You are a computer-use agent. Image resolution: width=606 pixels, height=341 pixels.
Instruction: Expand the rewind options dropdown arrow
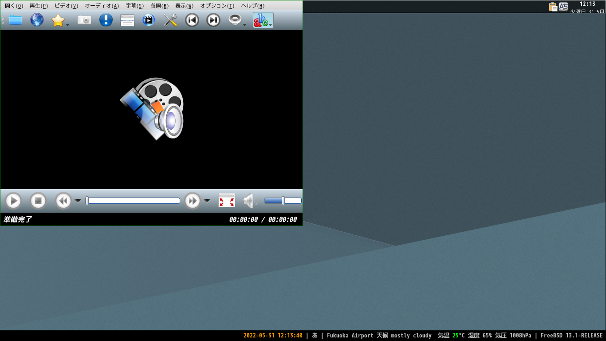78,201
